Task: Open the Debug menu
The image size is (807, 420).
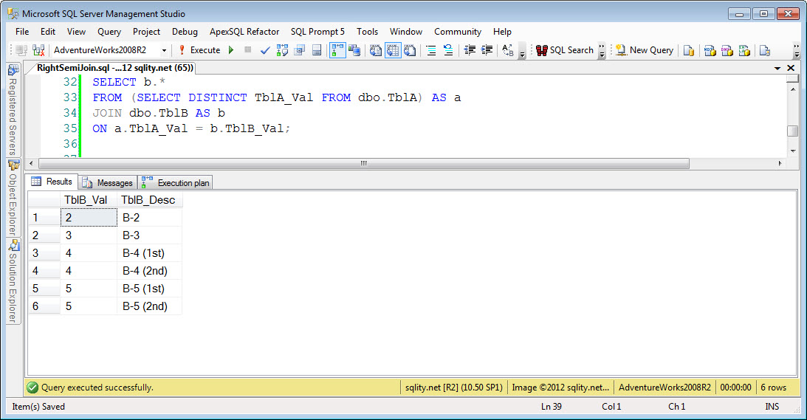Action: point(185,32)
